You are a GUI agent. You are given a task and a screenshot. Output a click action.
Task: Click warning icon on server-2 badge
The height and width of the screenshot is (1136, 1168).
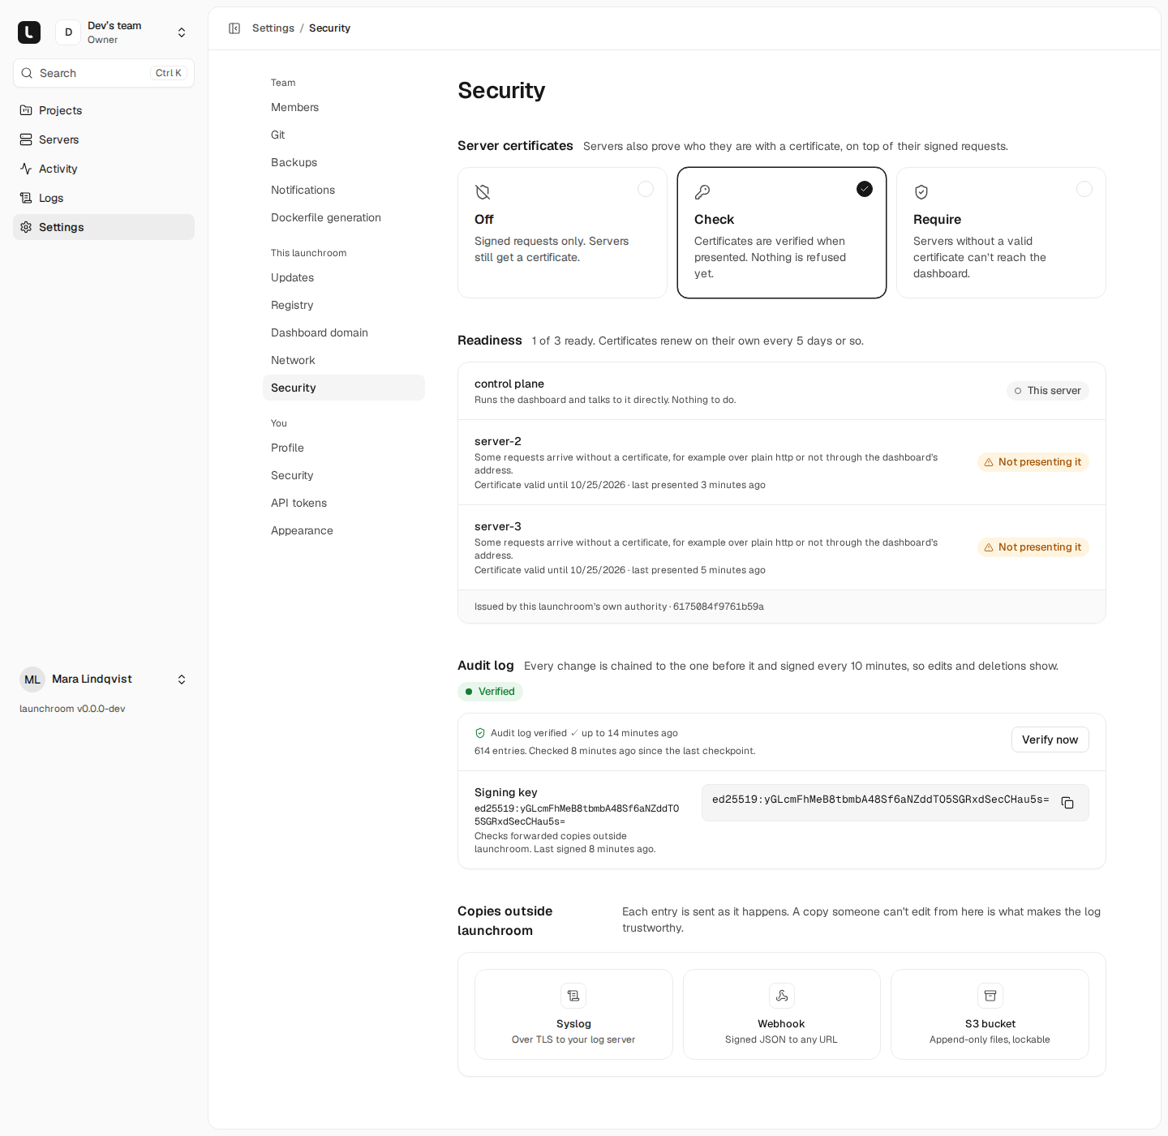point(989,462)
